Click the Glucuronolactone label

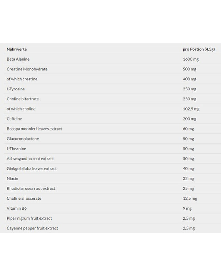[x=23, y=139]
